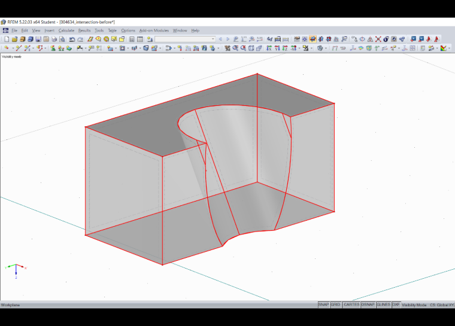The width and height of the screenshot is (455, 326).
Task: Expand the color scale icon dropdown arrow
Action: (x=449, y=48)
